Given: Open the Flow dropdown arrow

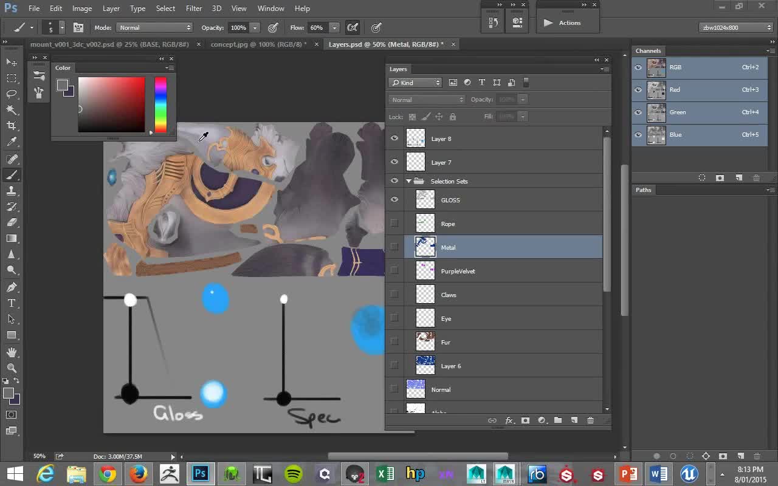Looking at the screenshot, I should [x=334, y=27].
